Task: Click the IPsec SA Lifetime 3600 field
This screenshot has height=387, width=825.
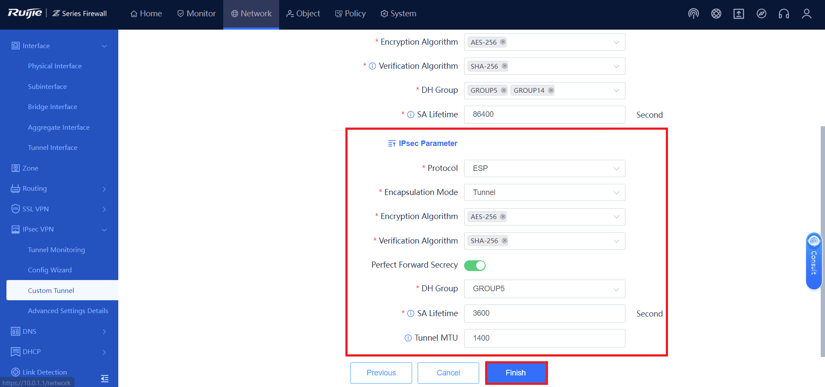Action: pos(545,314)
